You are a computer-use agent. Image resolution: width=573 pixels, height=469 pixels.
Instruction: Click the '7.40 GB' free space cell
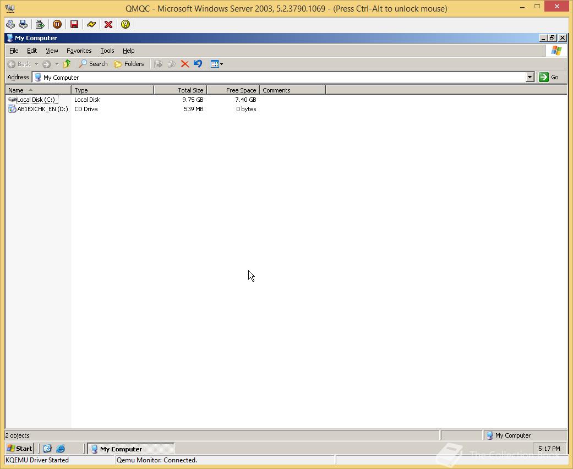tap(245, 100)
